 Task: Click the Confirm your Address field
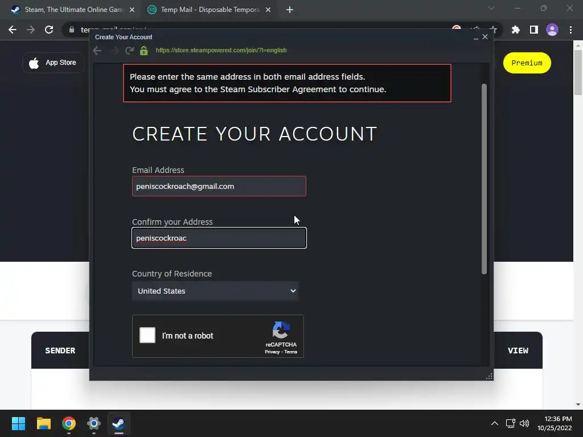[x=219, y=238]
